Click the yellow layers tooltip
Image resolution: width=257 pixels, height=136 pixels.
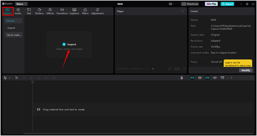point(238,63)
